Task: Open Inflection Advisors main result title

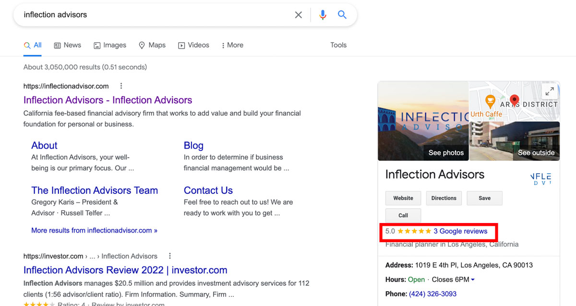Action: click(108, 100)
